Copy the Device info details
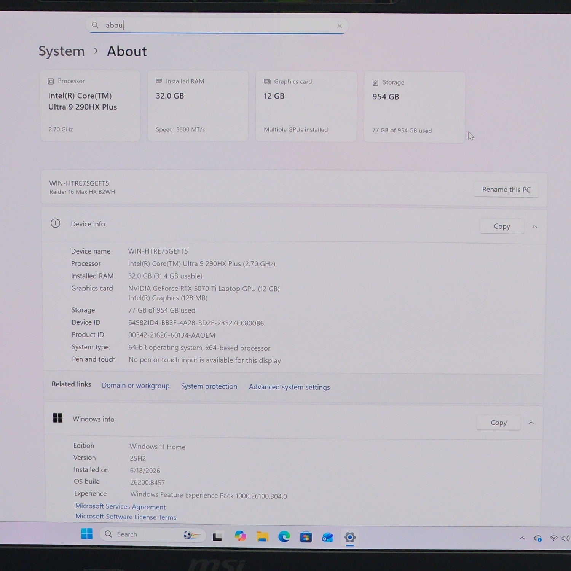 502,226
